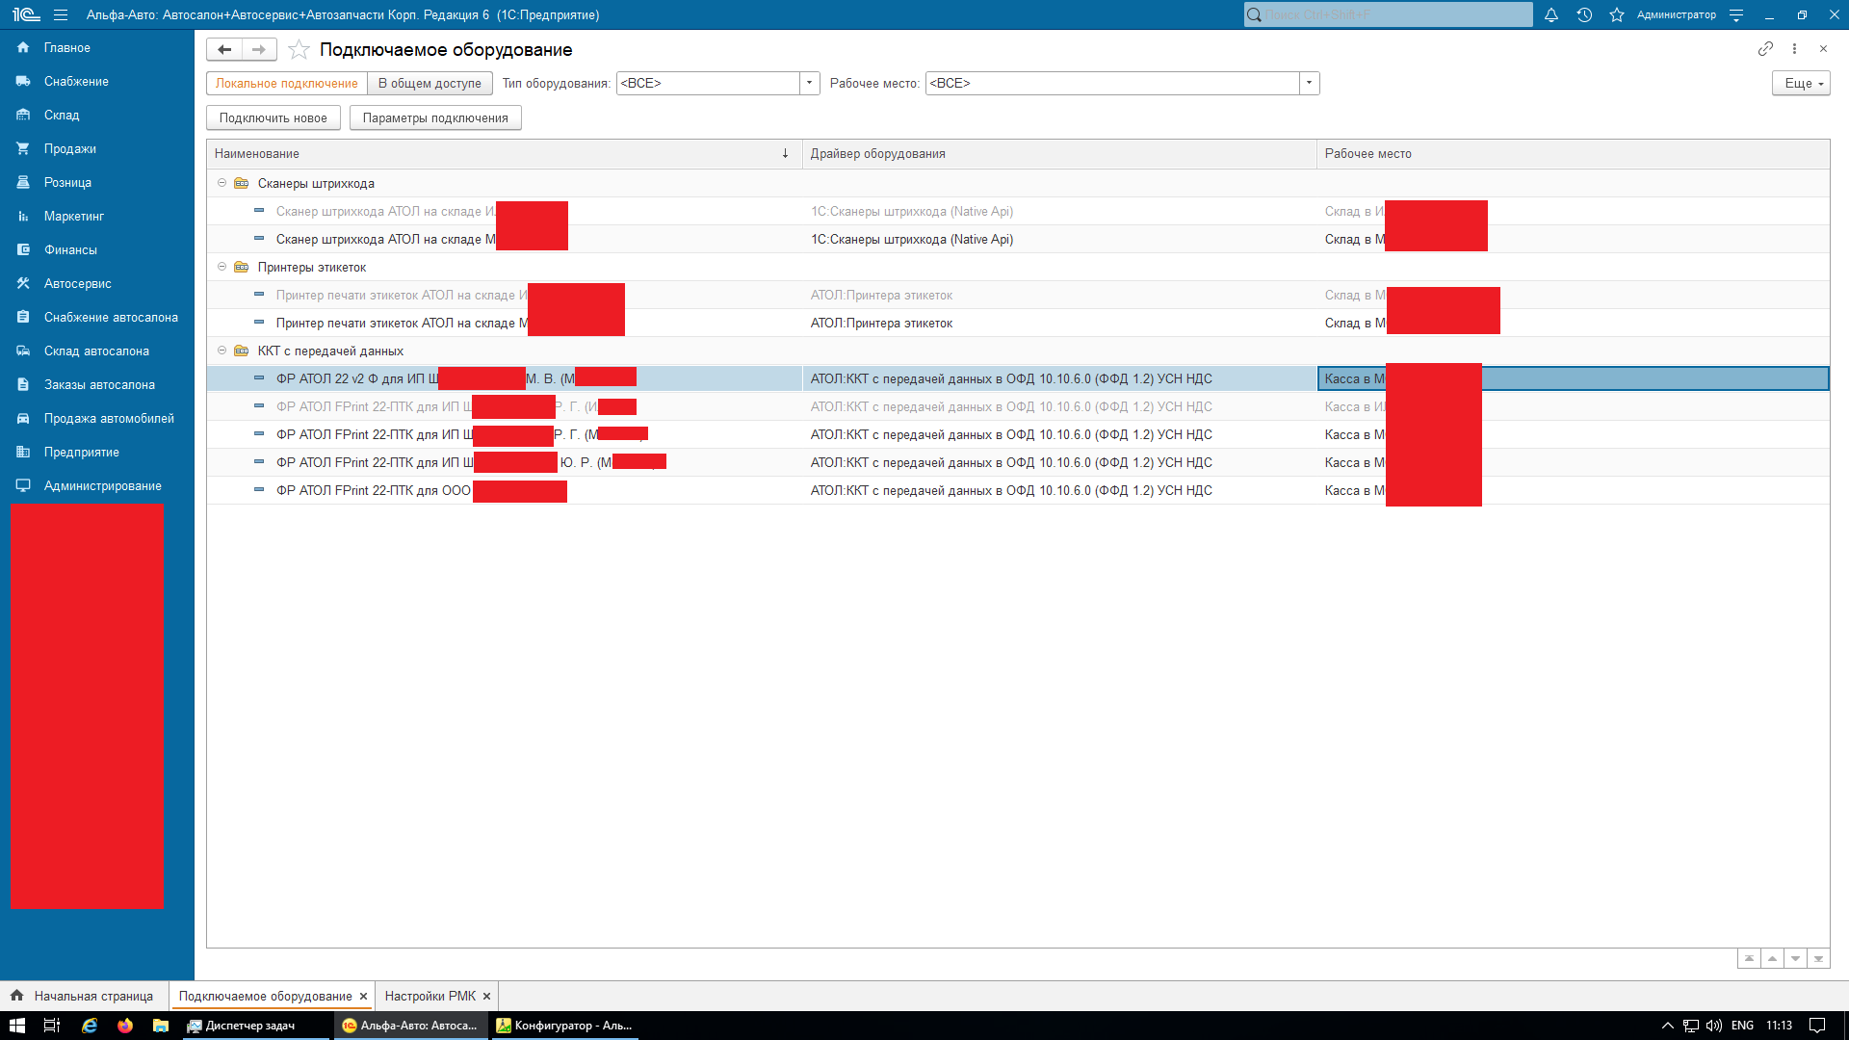This screenshot has width=1849, height=1040.
Task: Open service settings lines icon near Администратор
Action: click(1736, 14)
